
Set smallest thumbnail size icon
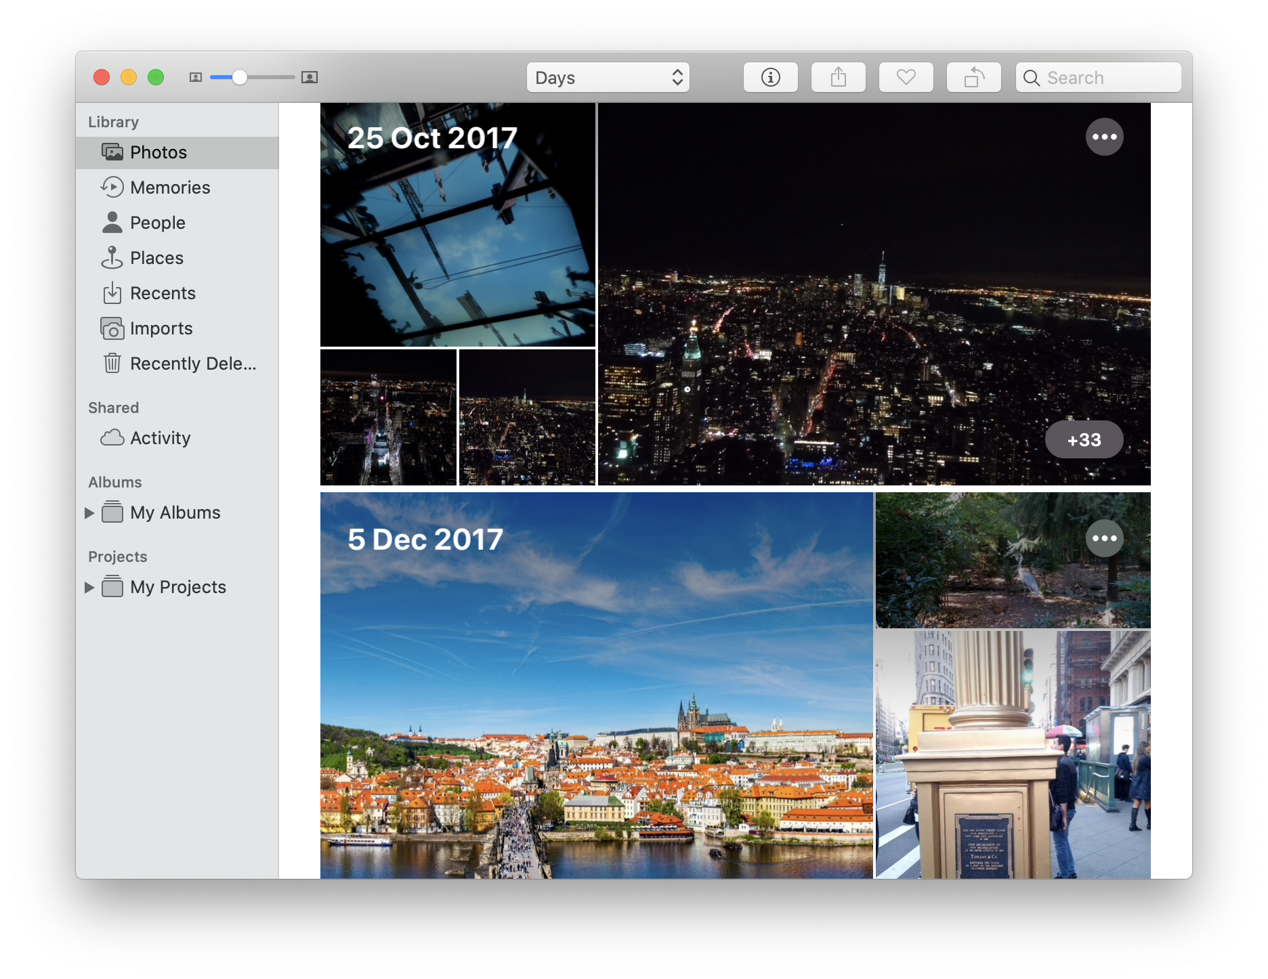(196, 78)
